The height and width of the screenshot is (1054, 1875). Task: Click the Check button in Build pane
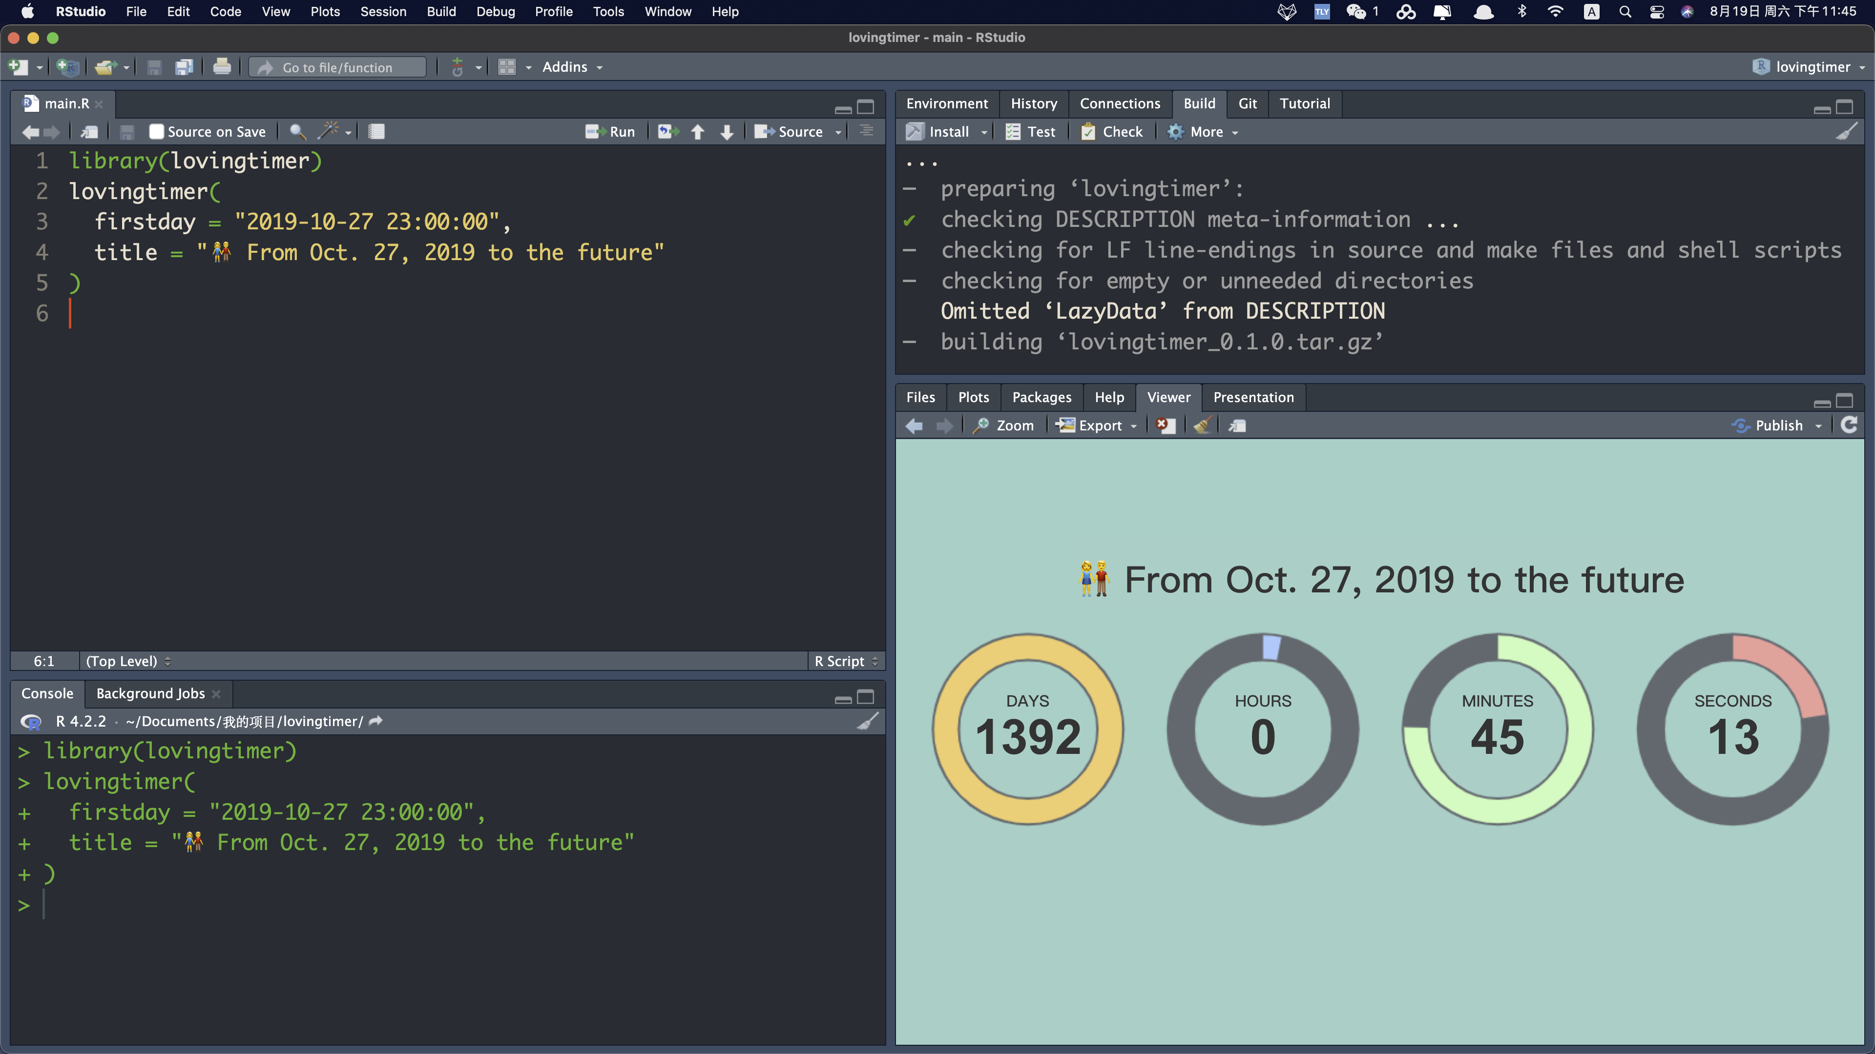pos(1112,132)
